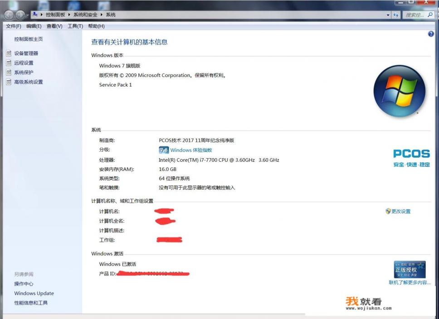Click 系统 breadcrumb segment
This screenshot has height=319, width=439.
tap(111, 14)
